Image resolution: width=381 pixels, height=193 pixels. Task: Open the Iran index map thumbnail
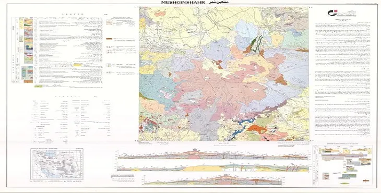[x=57, y=164]
